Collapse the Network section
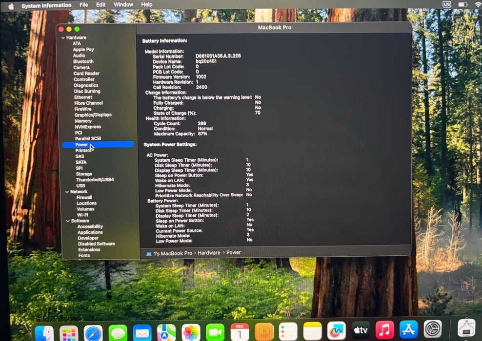The image size is (482, 341). coord(67,192)
